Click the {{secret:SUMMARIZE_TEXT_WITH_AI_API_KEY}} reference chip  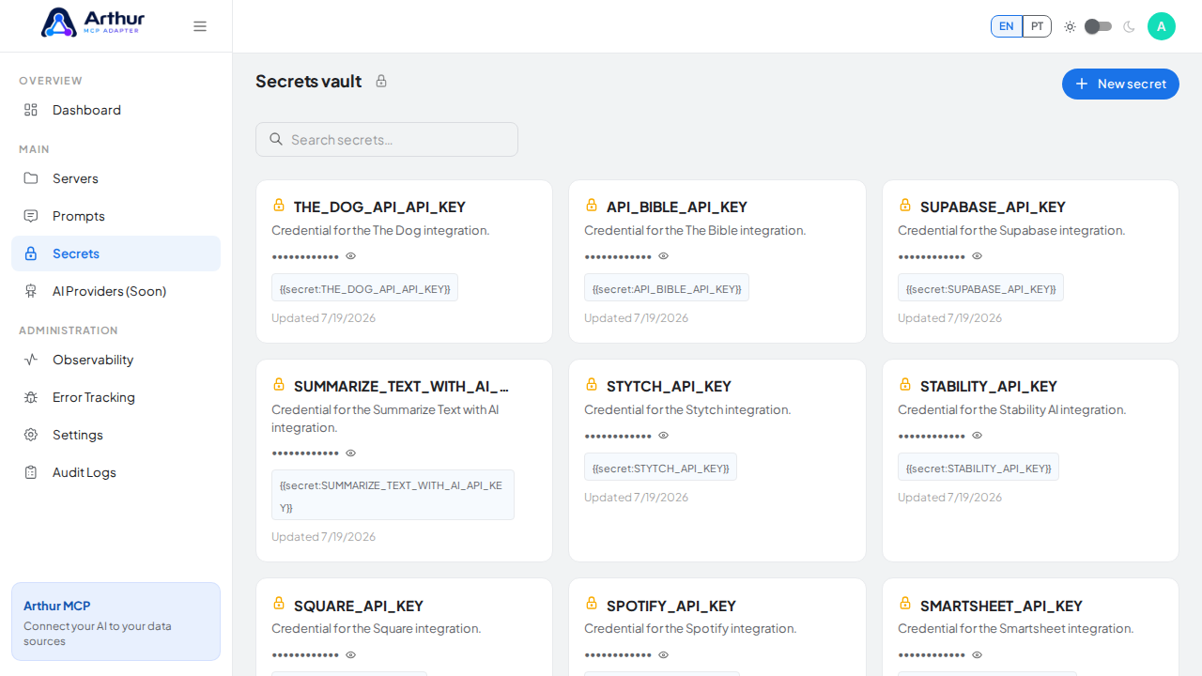click(393, 495)
